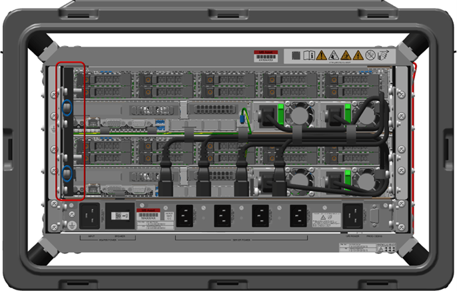
Task: Click the MS Asset barcode label at top
Action: 266,56
